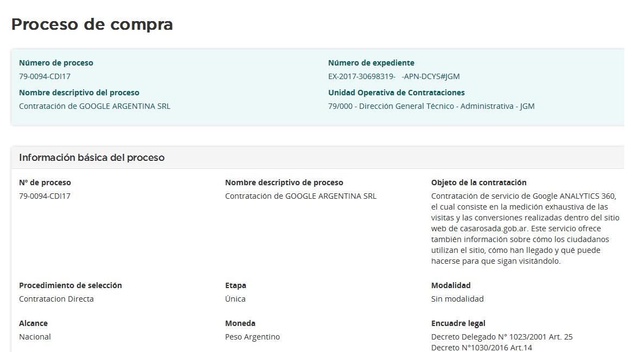627x352 pixels.
Task: Select the "Encuadre legal" label
Action: (x=458, y=323)
